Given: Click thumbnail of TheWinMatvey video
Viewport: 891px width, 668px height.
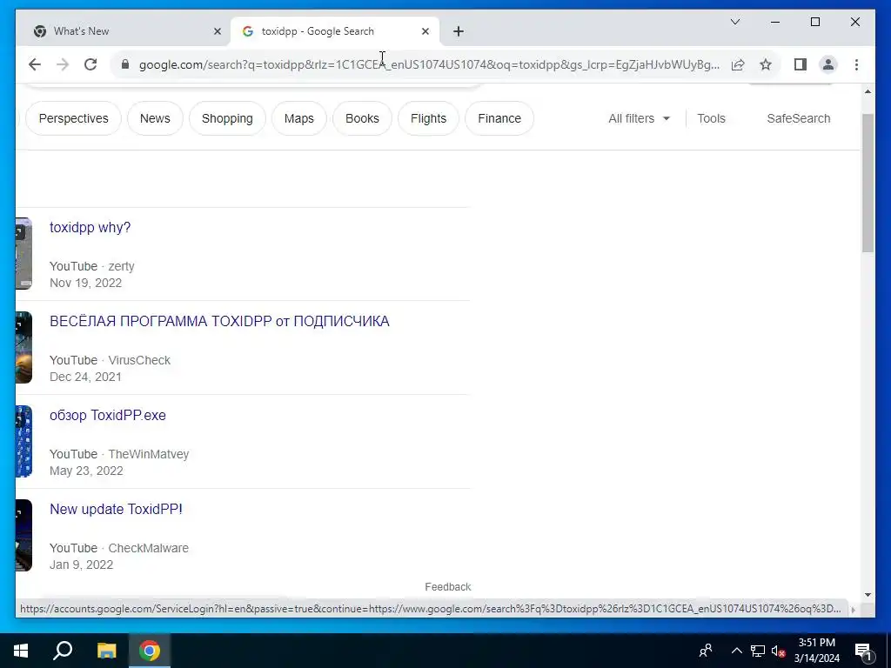Looking at the screenshot, I should coord(23,441).
